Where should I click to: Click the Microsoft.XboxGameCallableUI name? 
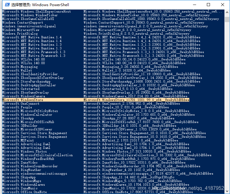pyautogui.click(x=28, y=19)
